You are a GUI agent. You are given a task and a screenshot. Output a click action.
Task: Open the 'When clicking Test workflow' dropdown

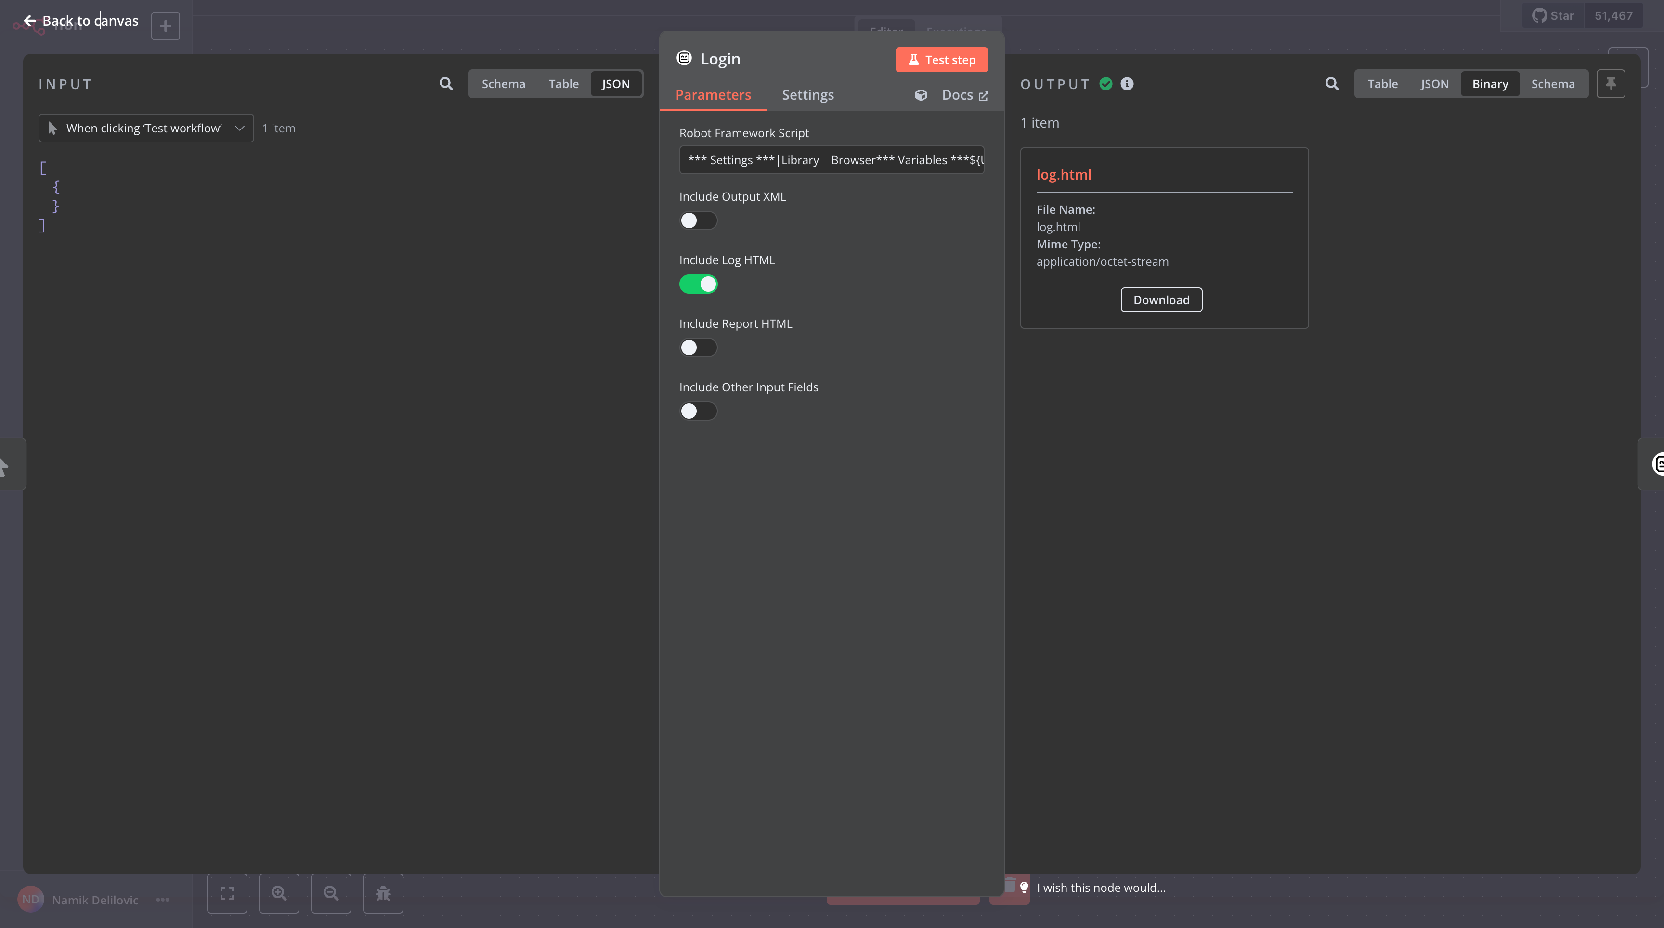pos(146,129)
